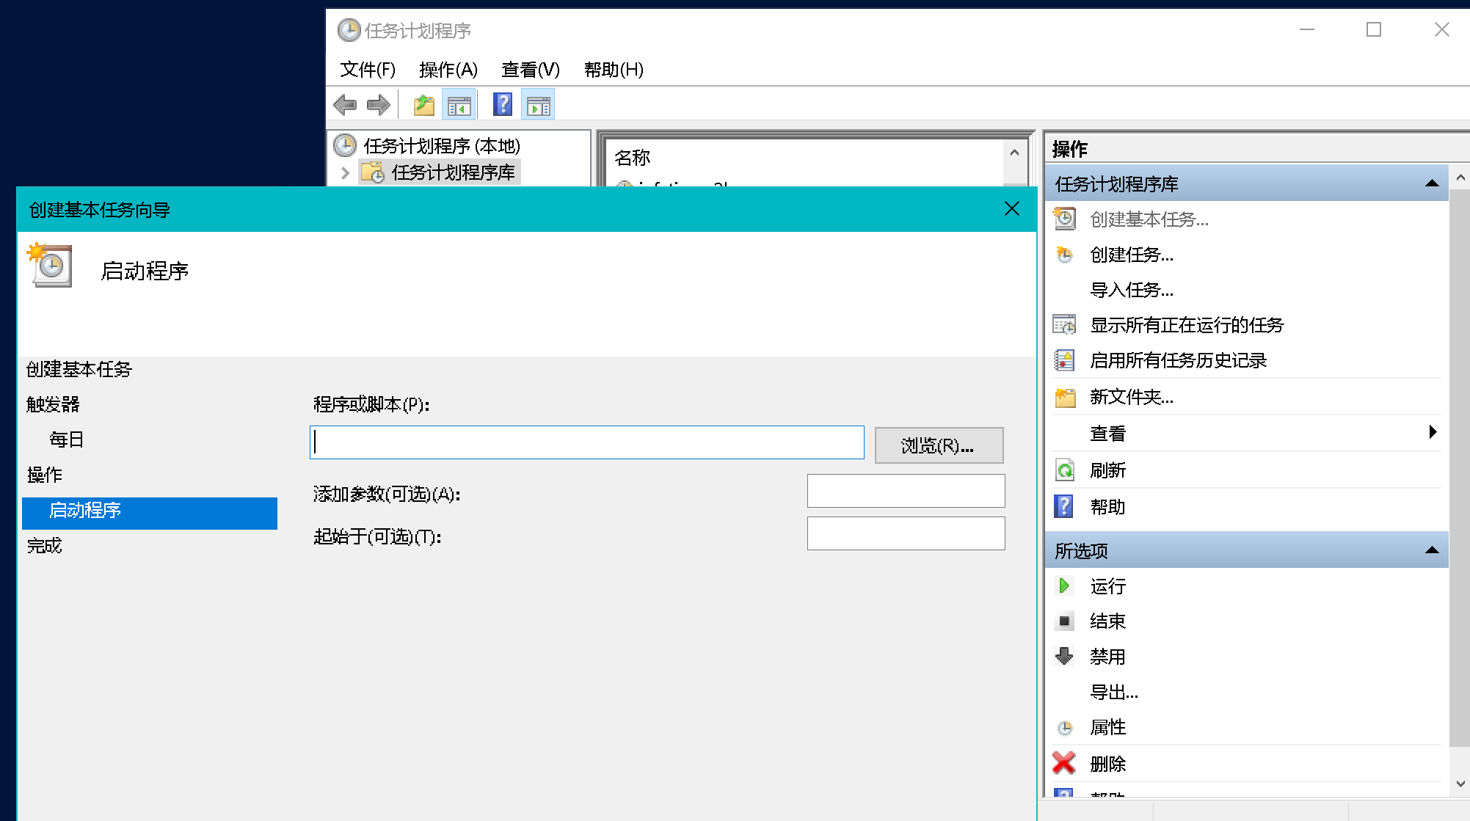Screen dimensions: 1470x821
Task: Open the 查看 submenu arrow
Action: click(x=1432, y=432)
